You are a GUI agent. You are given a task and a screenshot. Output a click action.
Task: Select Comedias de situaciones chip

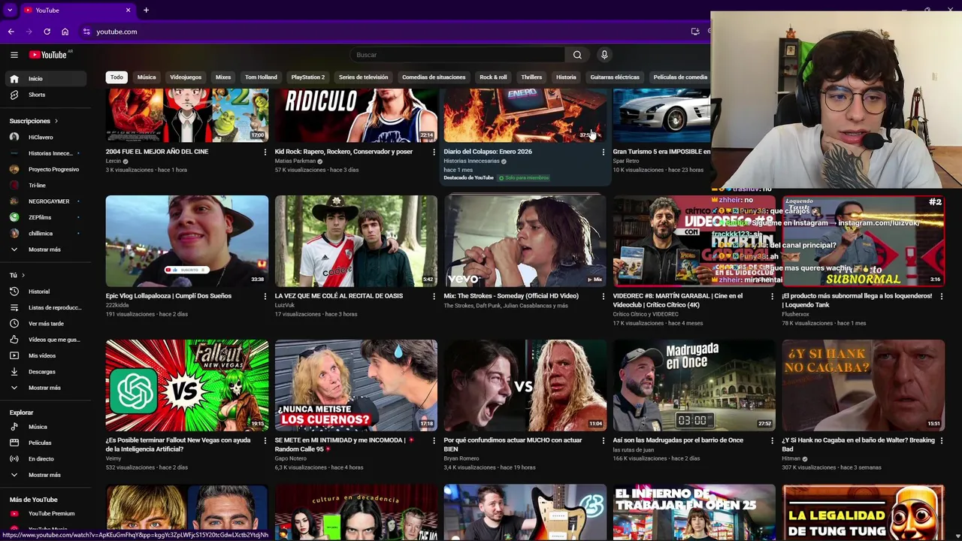click(x=434, y=77)
